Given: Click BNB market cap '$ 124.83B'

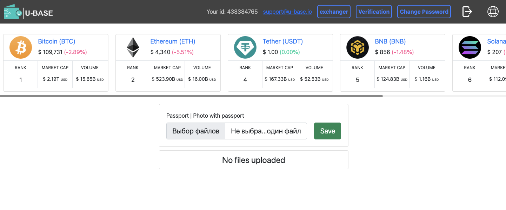Looking at the screenshot, I should pyautogui.click(x=388, y=79).
